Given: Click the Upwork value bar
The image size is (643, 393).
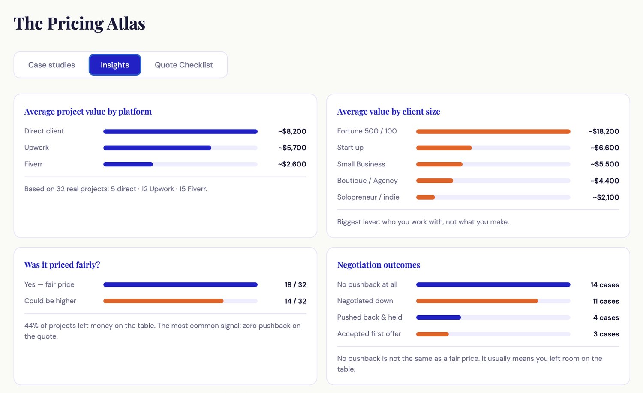Looking at the screenshot, I should coord(180,148).
